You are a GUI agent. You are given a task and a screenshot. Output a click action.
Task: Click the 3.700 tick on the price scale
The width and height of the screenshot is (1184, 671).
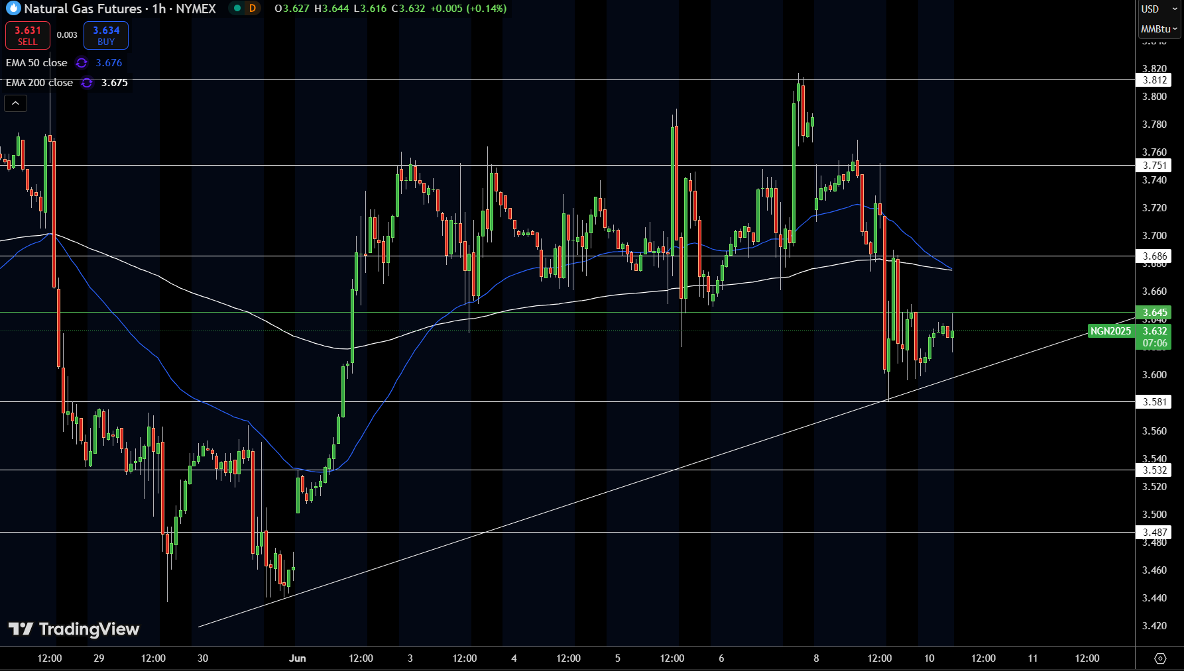pyautogui.click(x=1154, y=236)
